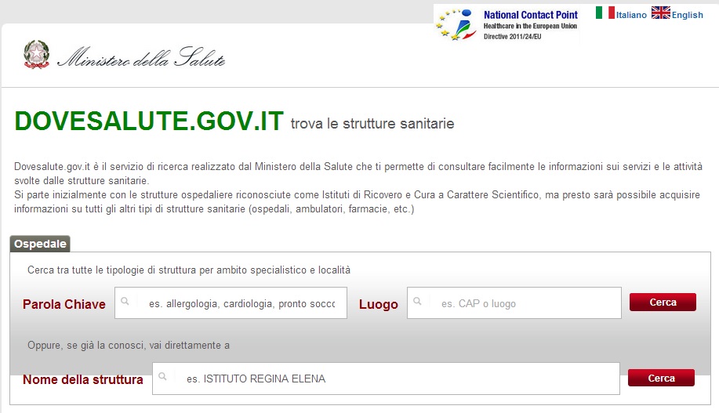
Task: Focus the Parola Chiave keyword field
Action: point(241,303)
